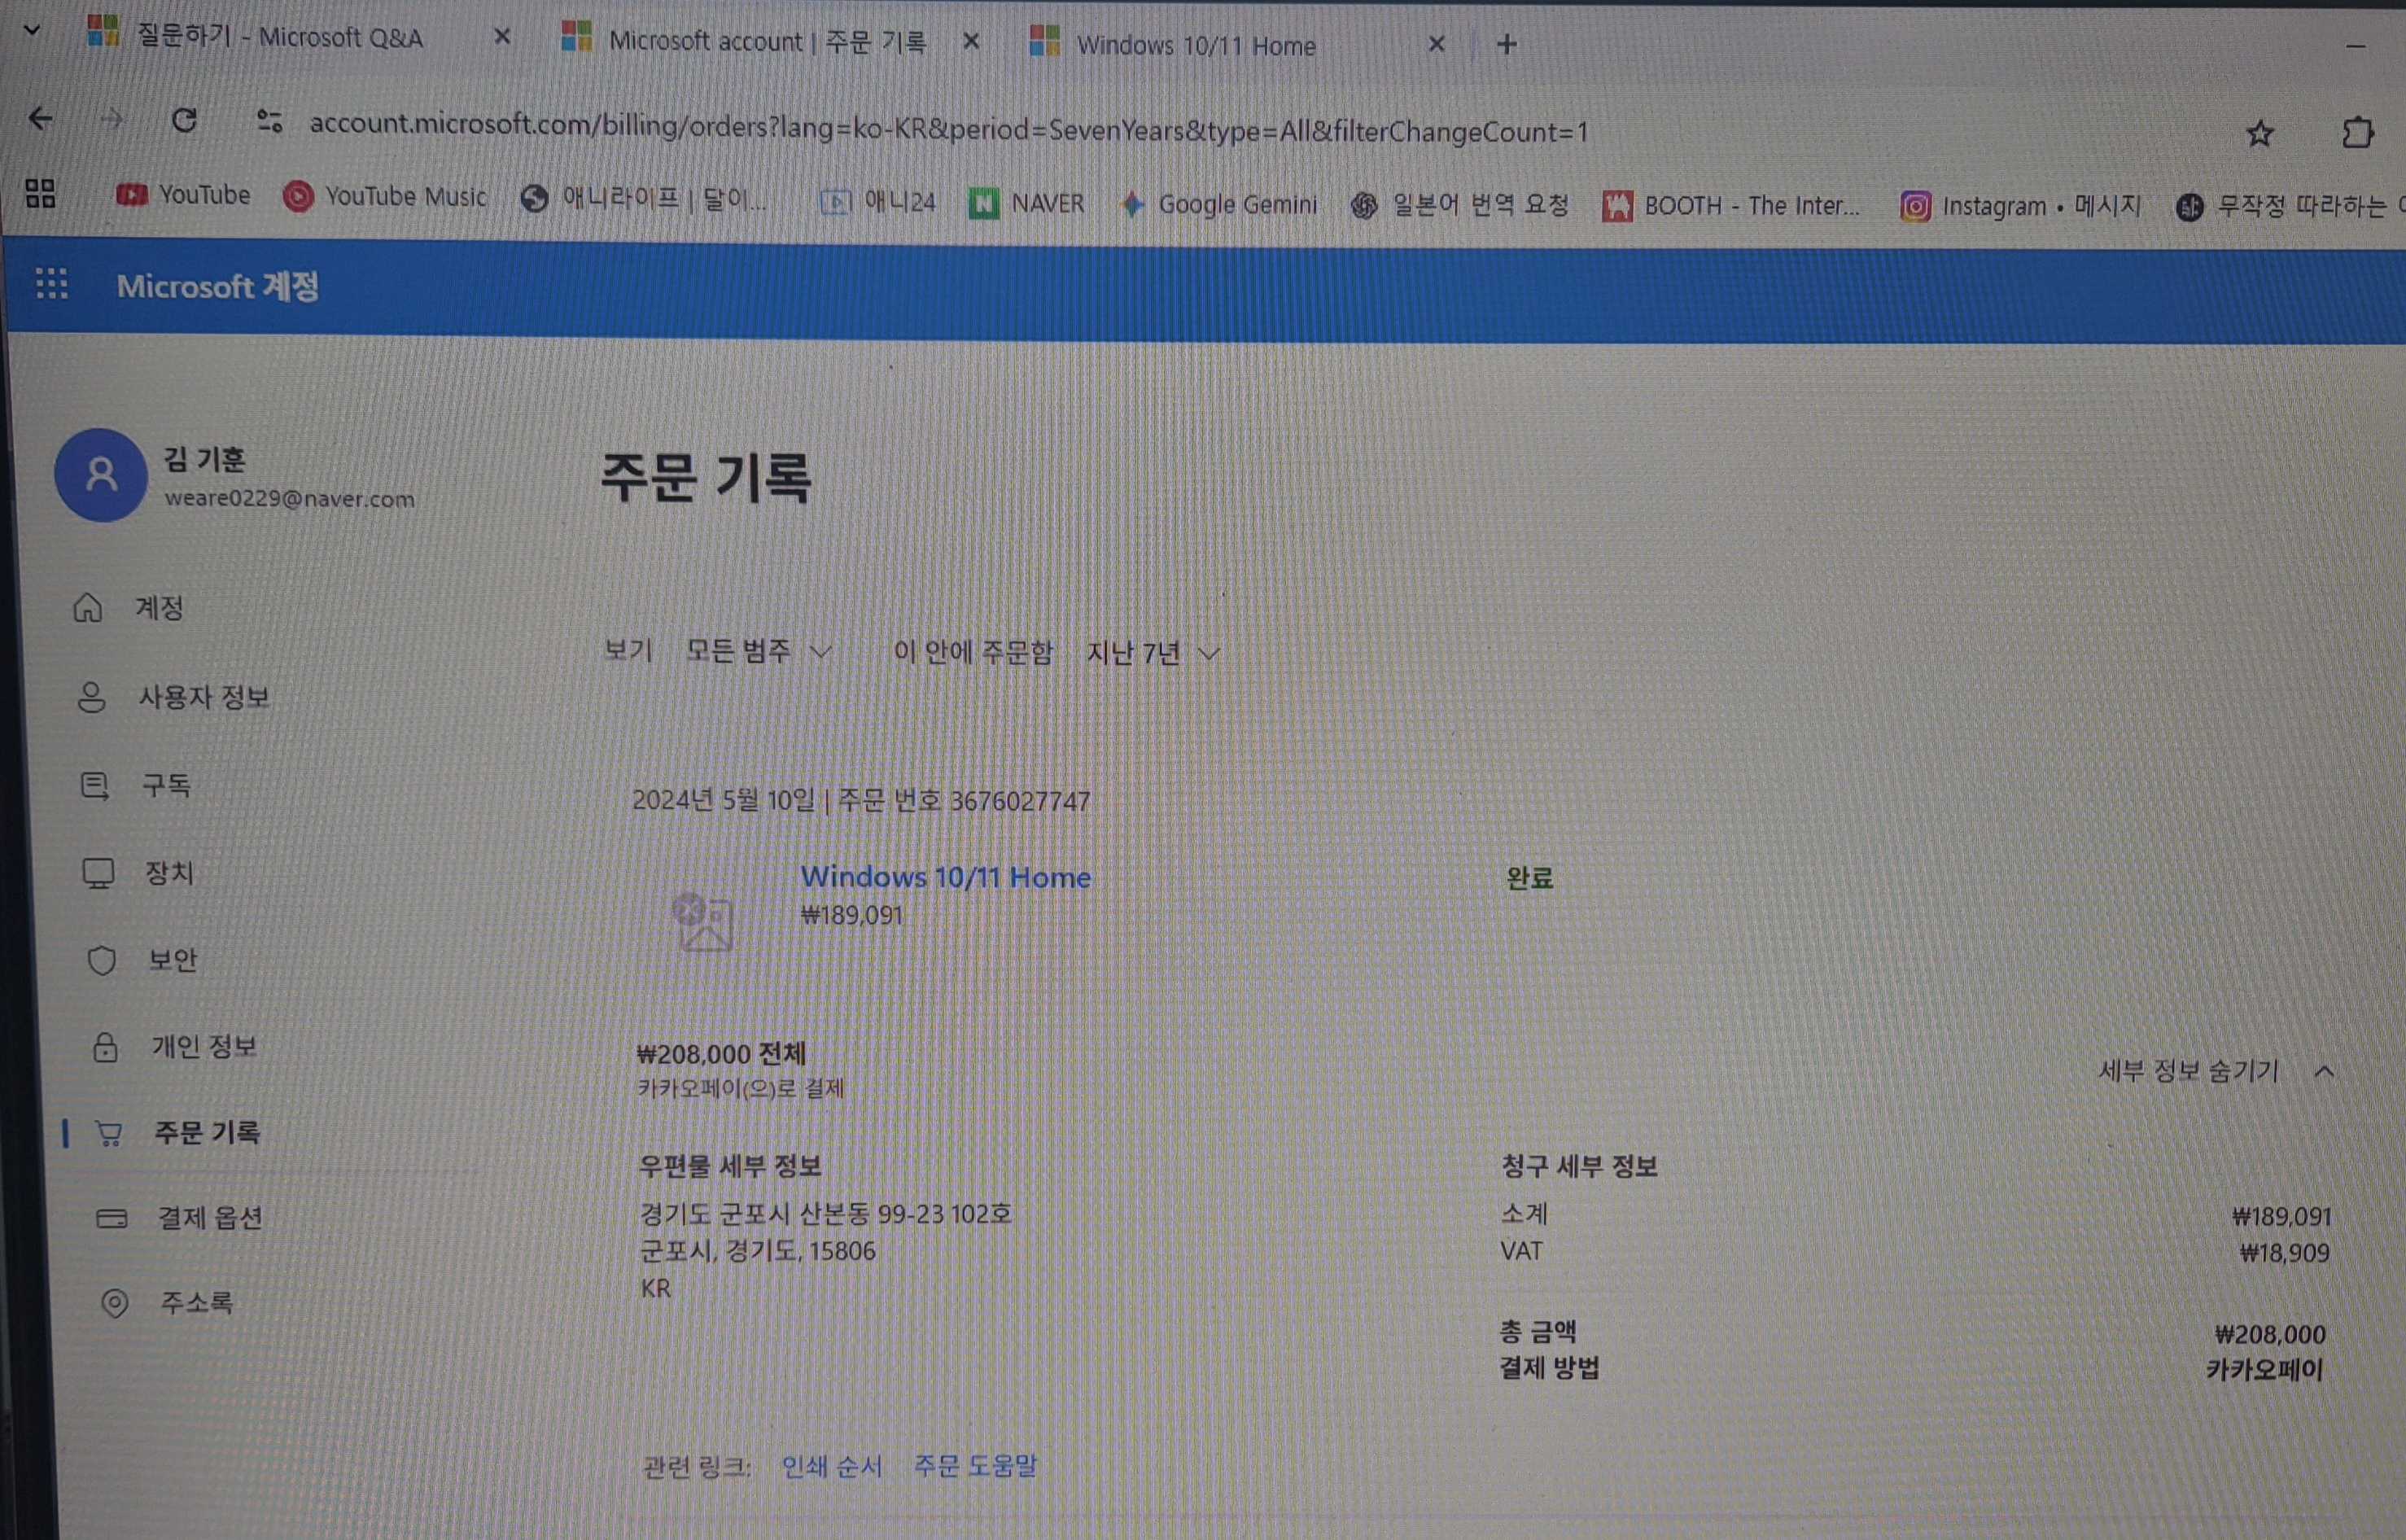Screen dimensions: 2406x1540
Task: Open the 일본어 번역 요청 bookmark
Action: [1460, 205]
